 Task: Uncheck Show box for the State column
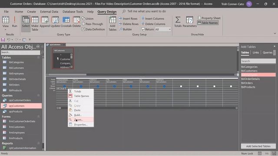coord(131,86)
